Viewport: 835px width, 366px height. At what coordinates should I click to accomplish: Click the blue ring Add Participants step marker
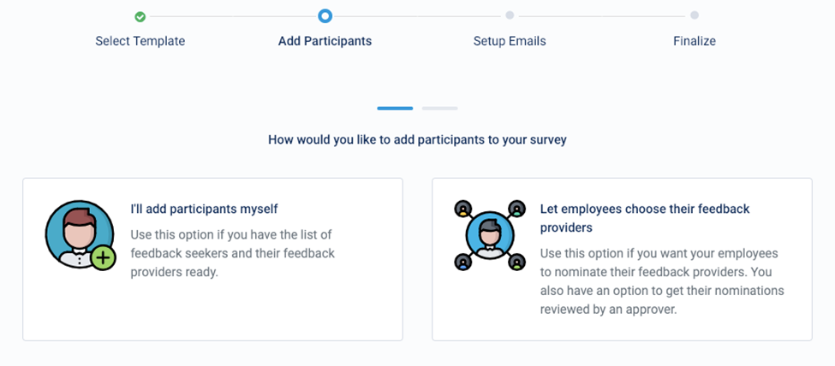(325, 16)
